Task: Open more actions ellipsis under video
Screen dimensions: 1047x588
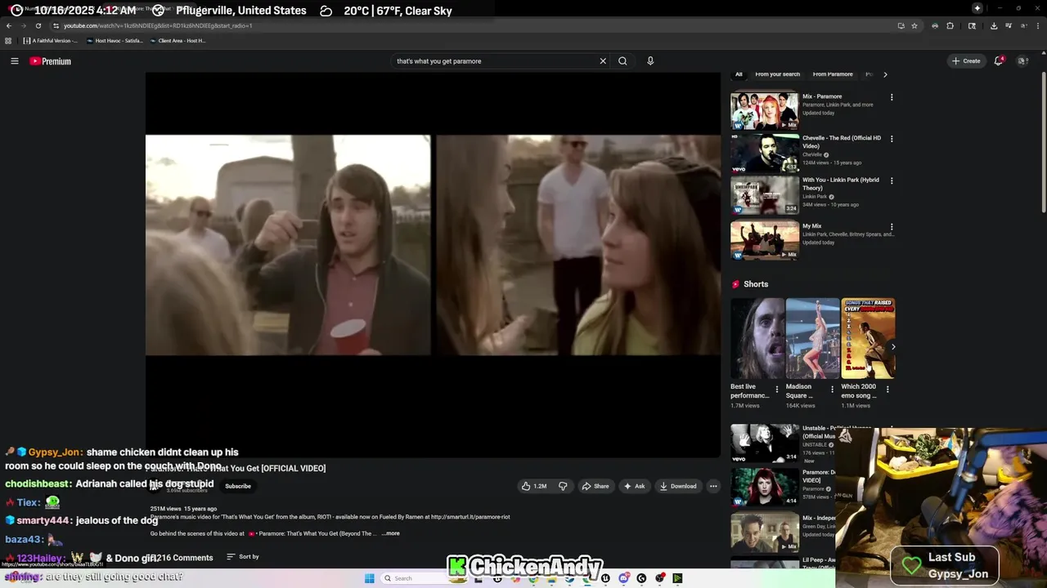Action: coord(713,486)
